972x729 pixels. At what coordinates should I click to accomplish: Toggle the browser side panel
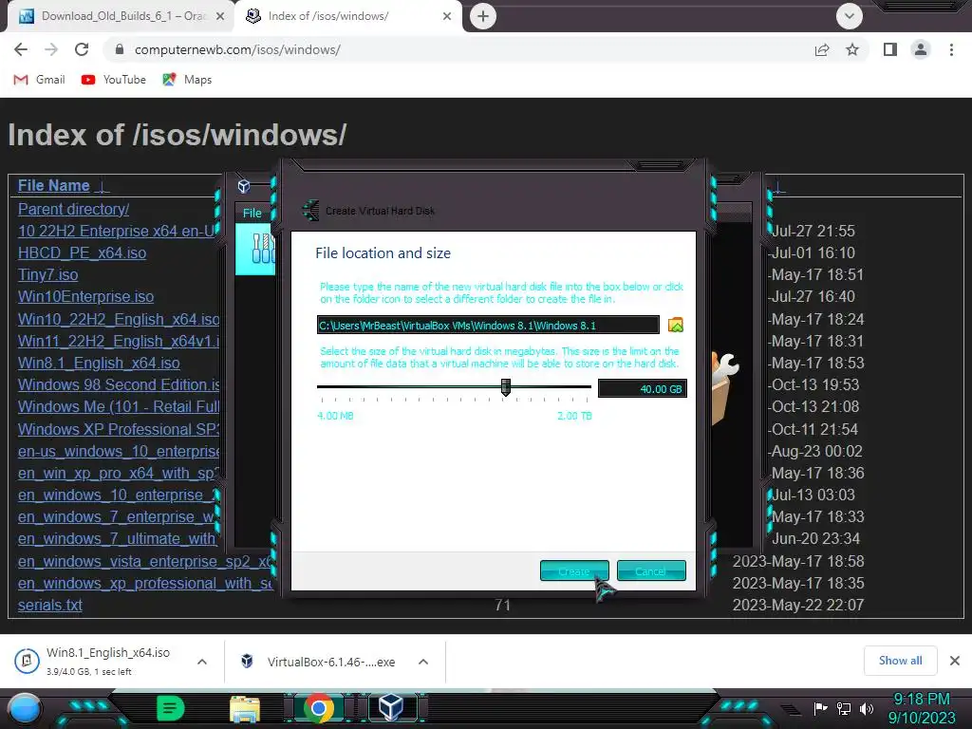(890, 49)
